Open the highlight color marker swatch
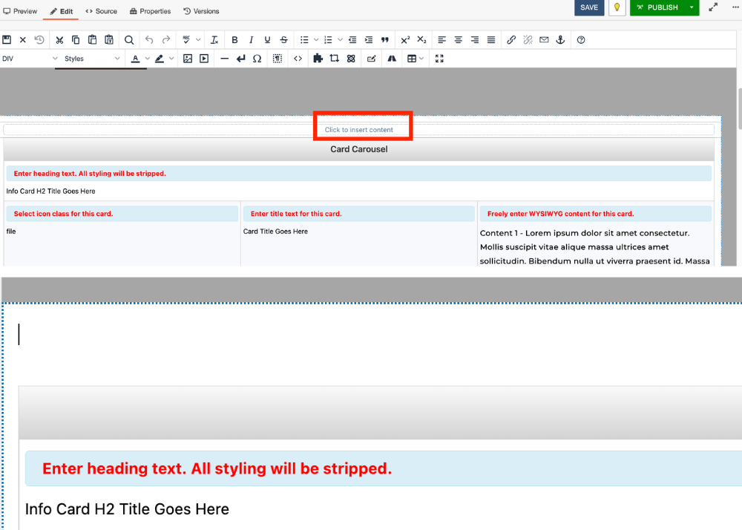742x530 pixels. 160,58
